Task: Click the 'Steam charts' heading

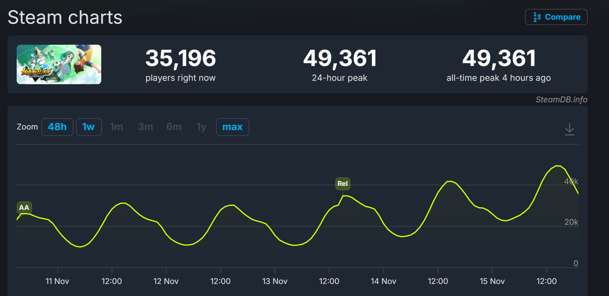Action: [65, 17]
